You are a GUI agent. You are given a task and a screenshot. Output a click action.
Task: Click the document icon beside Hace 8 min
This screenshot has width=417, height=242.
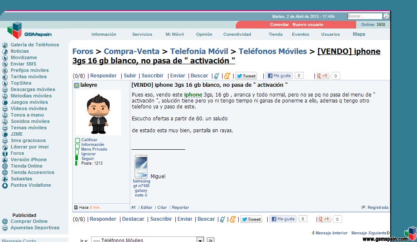pos(76,208)
